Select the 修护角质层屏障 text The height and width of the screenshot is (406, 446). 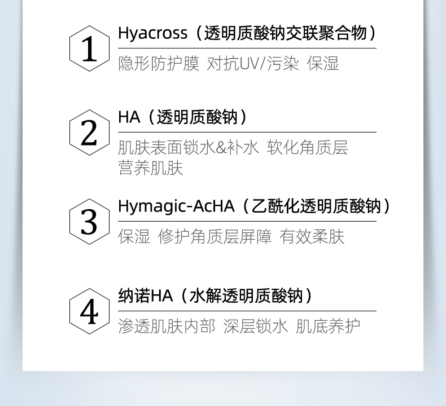[x=215, y=237]
